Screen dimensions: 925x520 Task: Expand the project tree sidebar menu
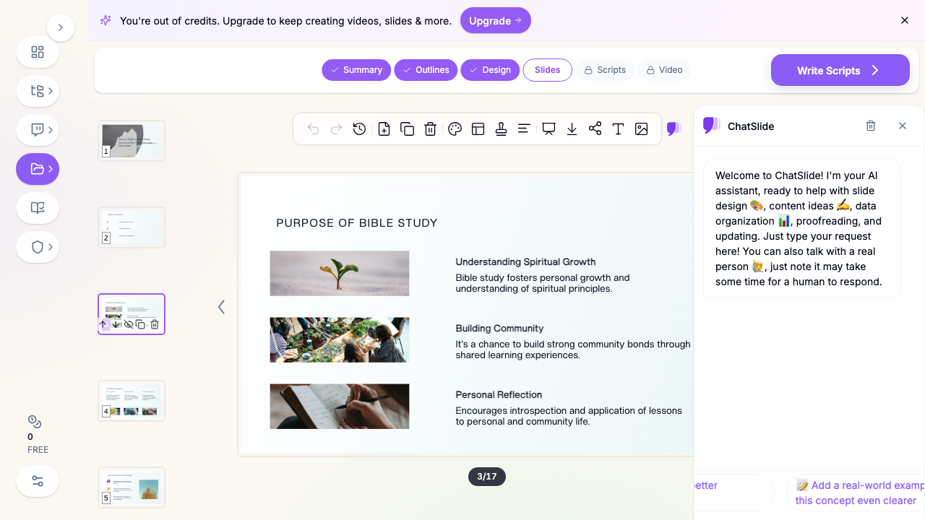coord(38,91)
